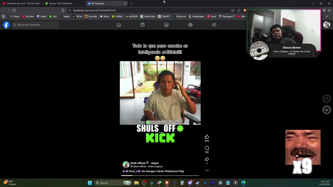Open the YouTube bookmark

[x=28, y=16]
